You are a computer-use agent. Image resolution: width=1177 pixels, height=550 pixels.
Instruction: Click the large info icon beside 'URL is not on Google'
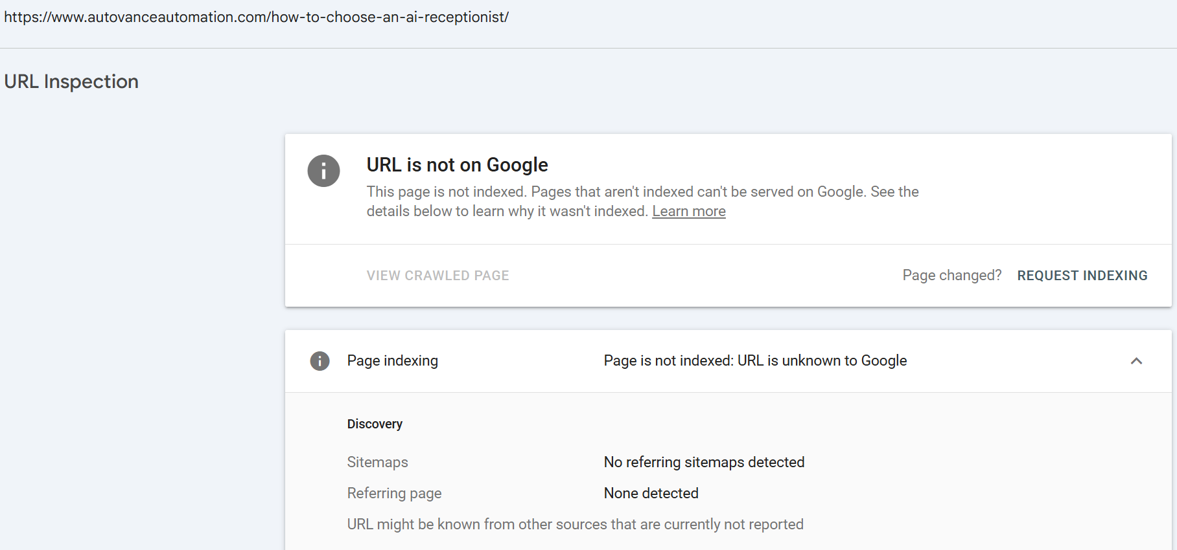point(323,171)
